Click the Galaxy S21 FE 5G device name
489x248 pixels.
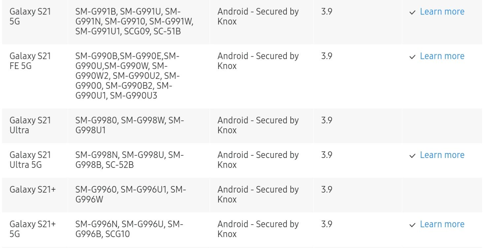[x=30, y=61]
